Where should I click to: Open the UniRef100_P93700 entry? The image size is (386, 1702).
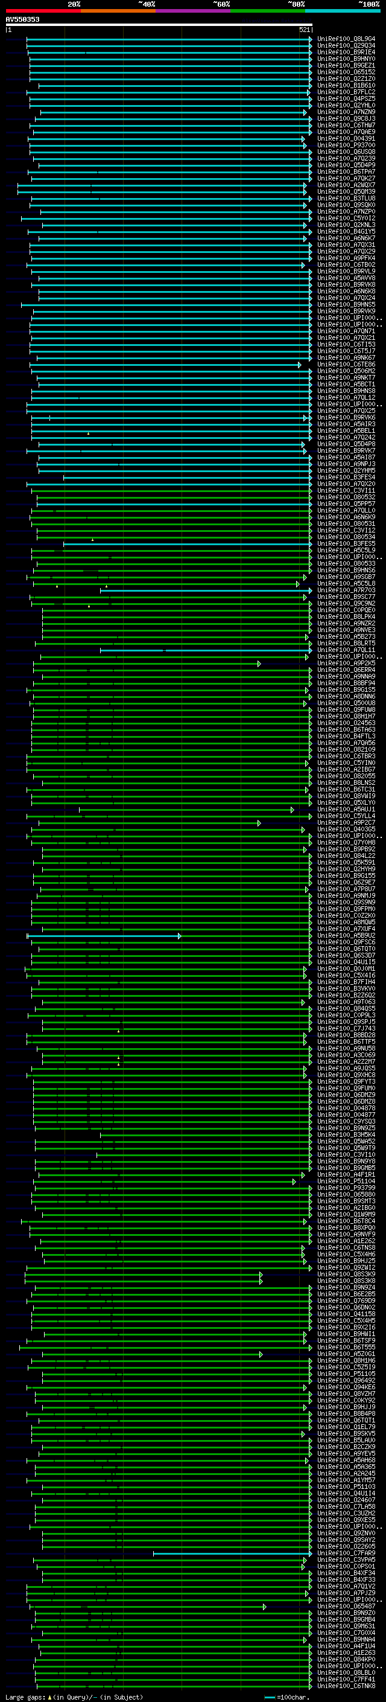346,146
